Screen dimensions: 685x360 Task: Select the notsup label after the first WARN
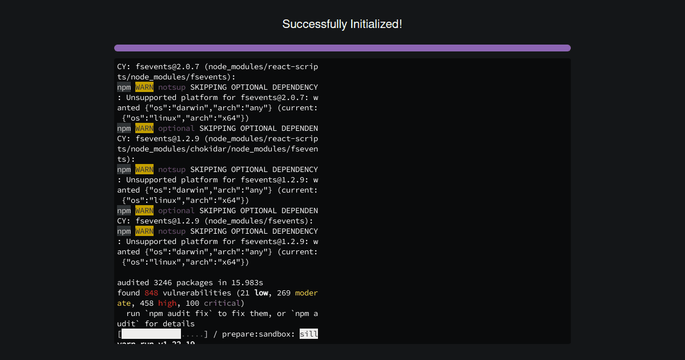(171, 87)
